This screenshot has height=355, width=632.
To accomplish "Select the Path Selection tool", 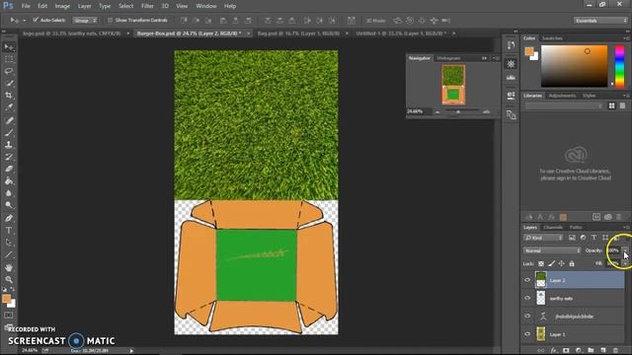I will coord(9,243).
